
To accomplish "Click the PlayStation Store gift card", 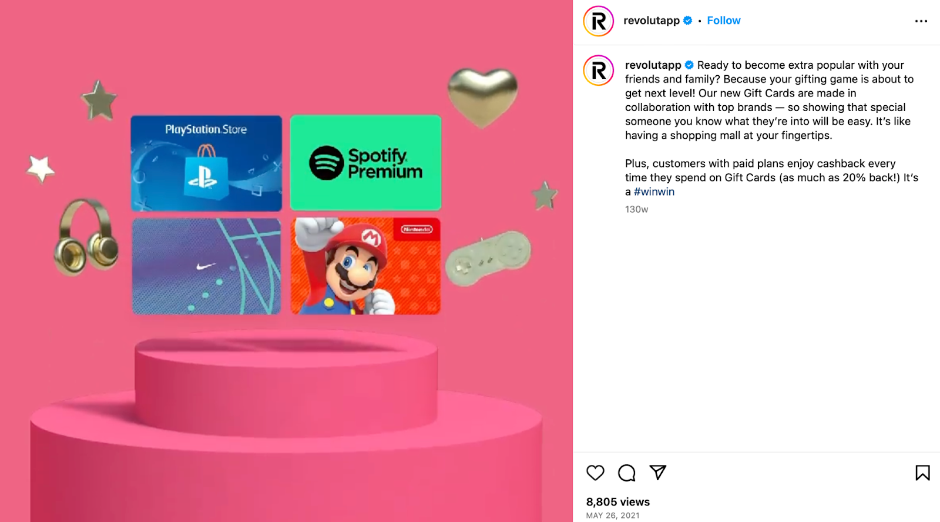I will click(x=206, y=163).
